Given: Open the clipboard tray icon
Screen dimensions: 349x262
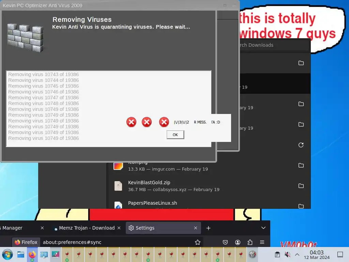Looking at the screenshot, I should (277, 254).
